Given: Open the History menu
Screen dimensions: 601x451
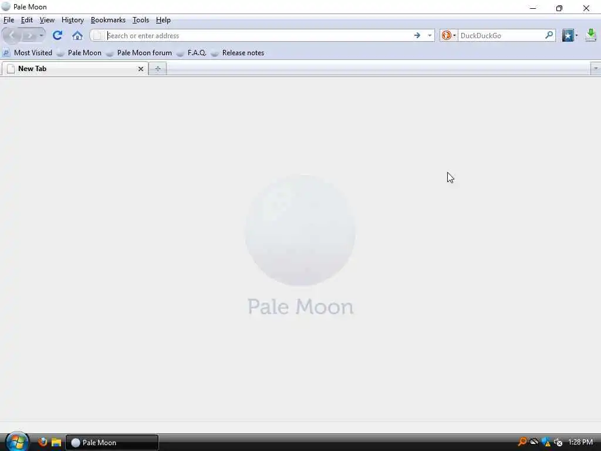Looking at the screenshot, I should (73, 20).
